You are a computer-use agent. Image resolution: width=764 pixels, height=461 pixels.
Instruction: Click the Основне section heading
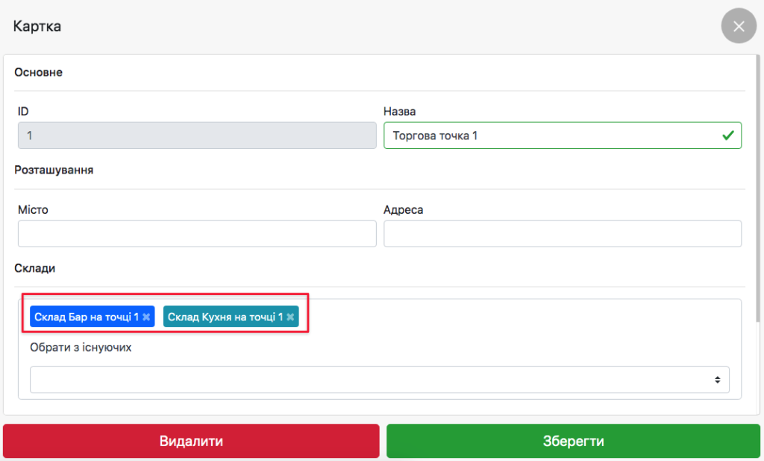pyautogui.click(x=39, y=73)
